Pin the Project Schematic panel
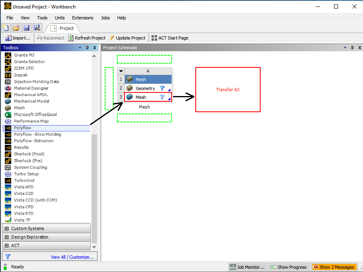This screenshot has height=272, width=363. [x=353, y=48]
